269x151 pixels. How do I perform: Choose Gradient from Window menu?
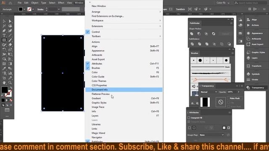(124, 98)
